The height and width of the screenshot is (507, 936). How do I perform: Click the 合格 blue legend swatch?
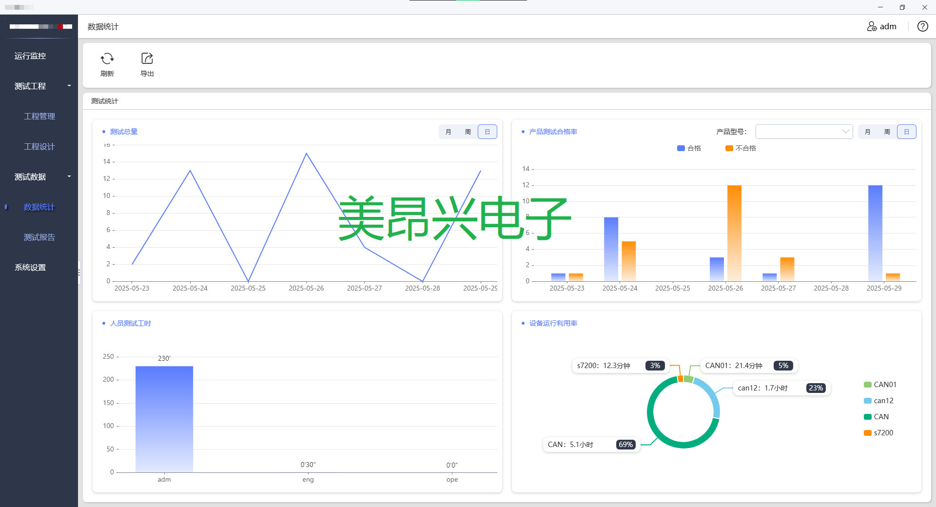pyautogui.click(x=680, y=148)
